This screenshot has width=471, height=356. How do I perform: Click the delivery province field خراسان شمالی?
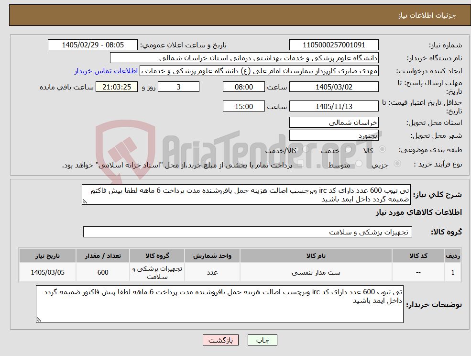coord(334,122)
